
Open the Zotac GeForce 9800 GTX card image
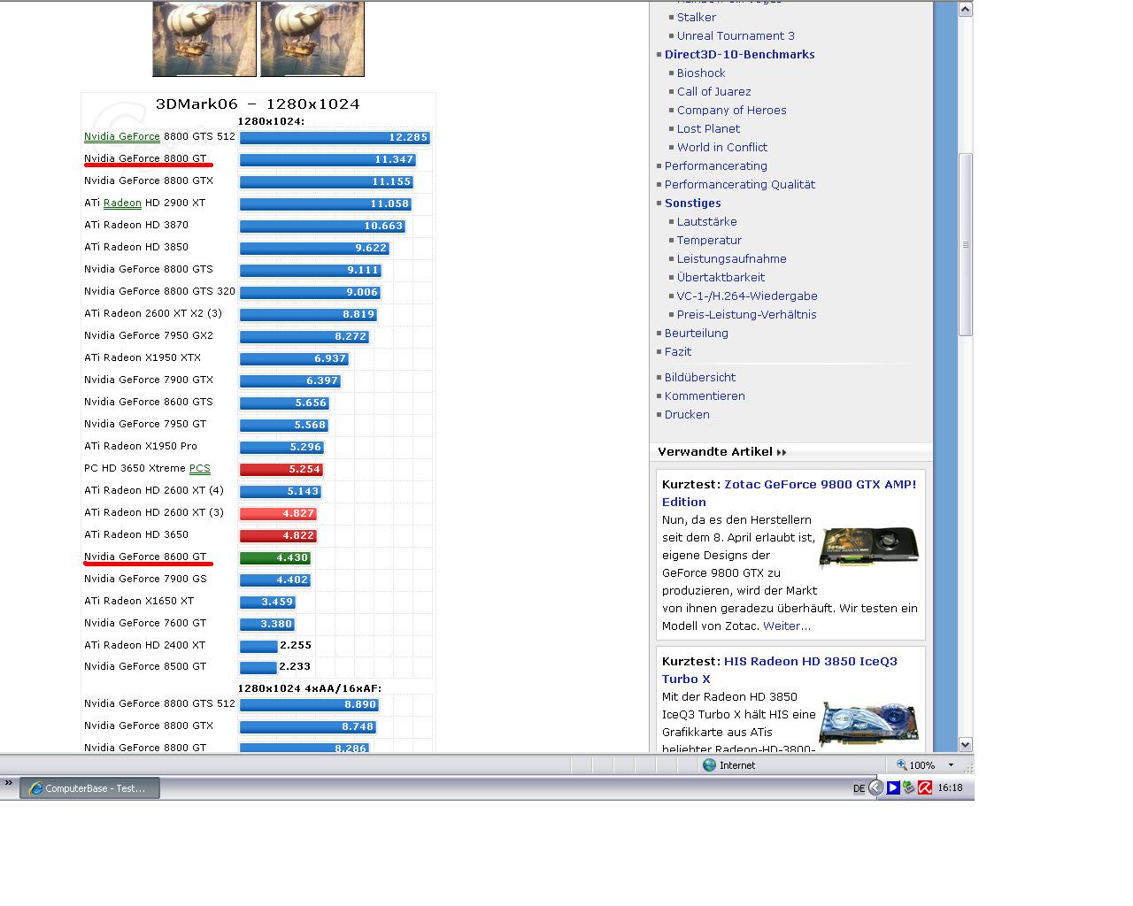pyautogui.click(x=869, y=547)
